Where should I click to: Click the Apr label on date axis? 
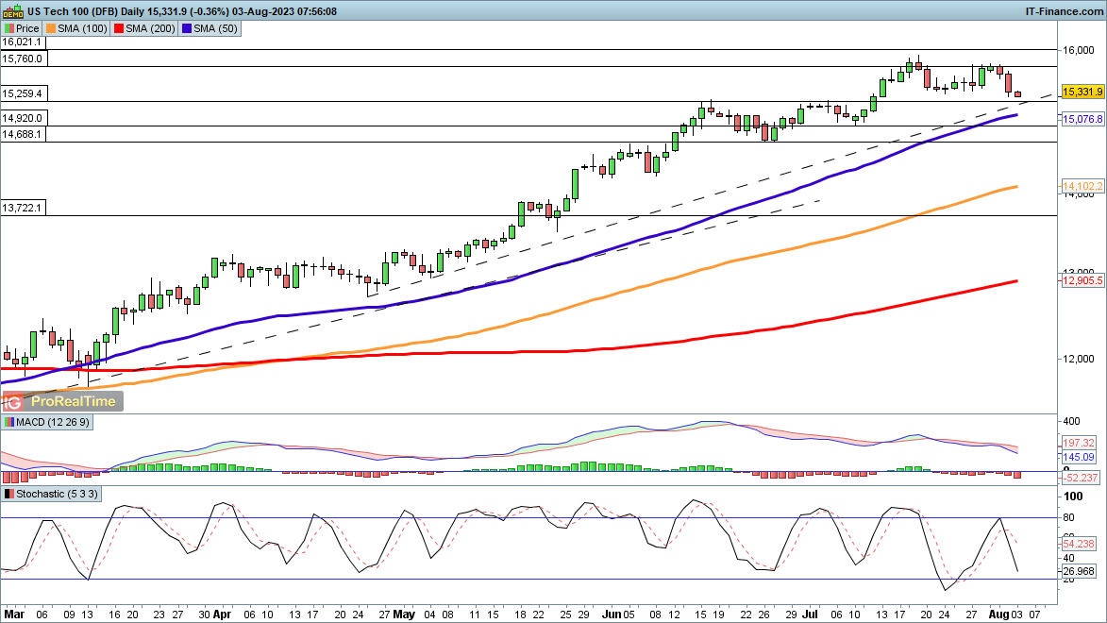tap(222, 614)
